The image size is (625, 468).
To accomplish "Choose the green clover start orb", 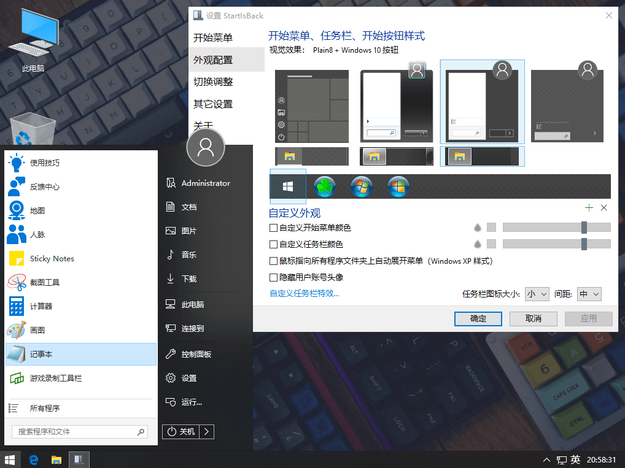I will point(324,186).
